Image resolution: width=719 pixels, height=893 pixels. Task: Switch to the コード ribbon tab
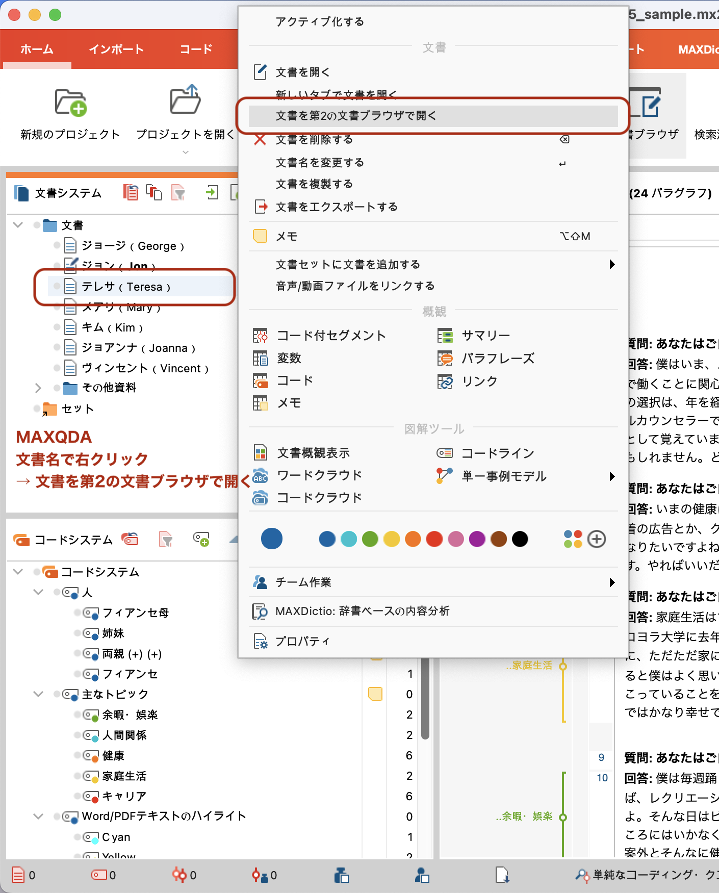[196, 49]
